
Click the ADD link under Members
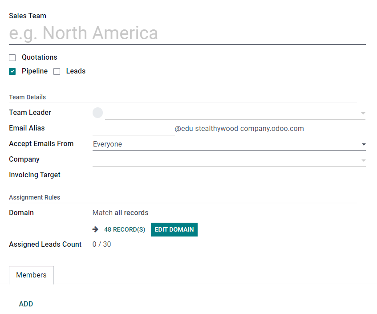tap(26, 304)
